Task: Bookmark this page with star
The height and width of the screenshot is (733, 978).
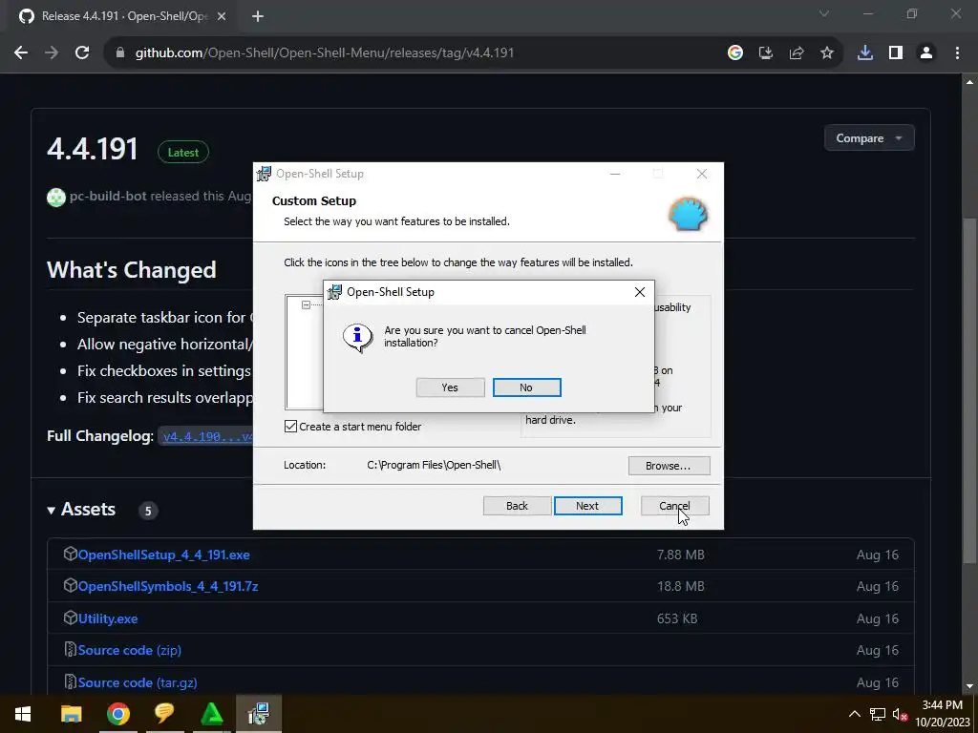Action: [x=827, y=53]
